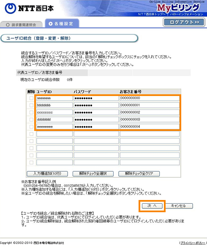Check the 解除 box for user aaaaaaaa
Screen dimensions: 207x248
(31, 98)
